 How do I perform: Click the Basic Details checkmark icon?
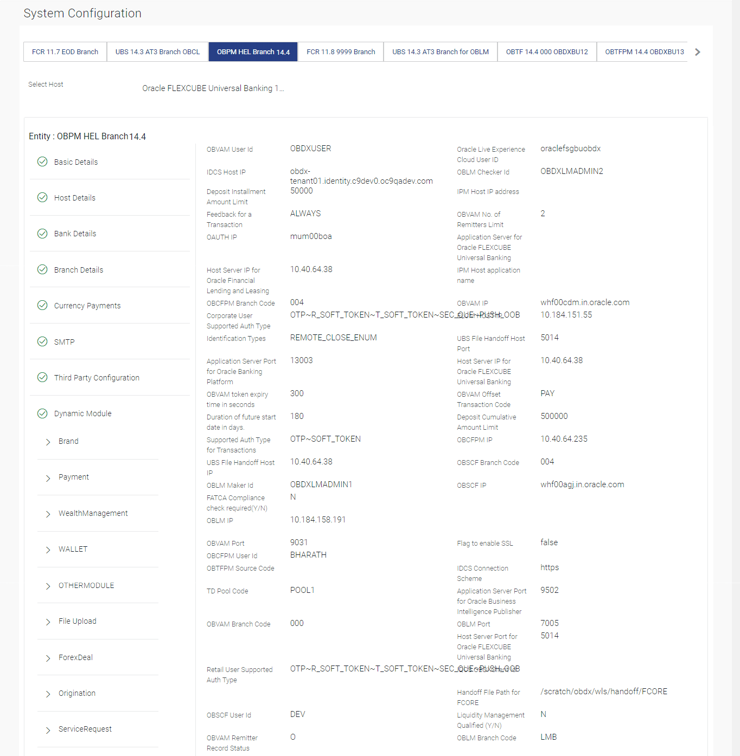pos(42,161)
